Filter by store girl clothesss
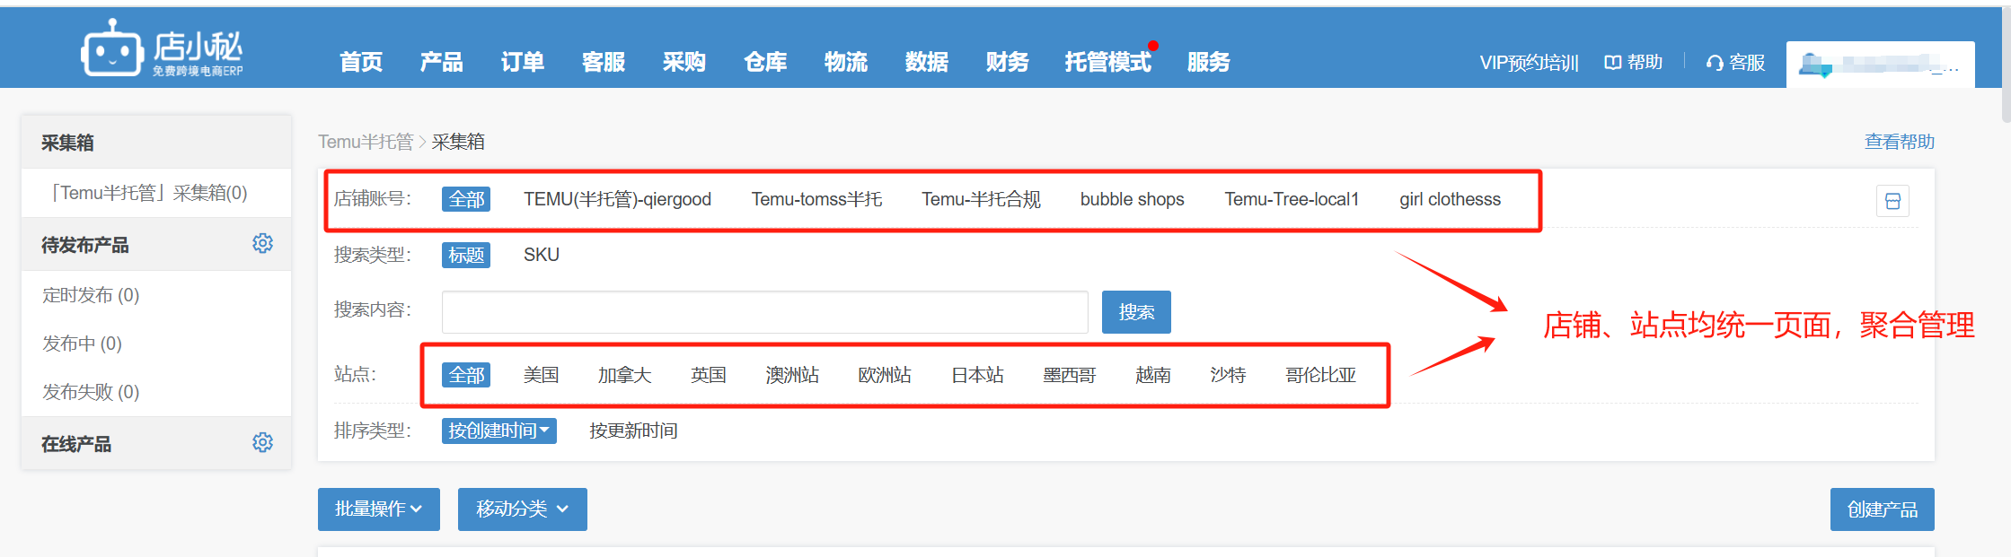This screenshot has height=557, width=2011. pos(1450,199)
